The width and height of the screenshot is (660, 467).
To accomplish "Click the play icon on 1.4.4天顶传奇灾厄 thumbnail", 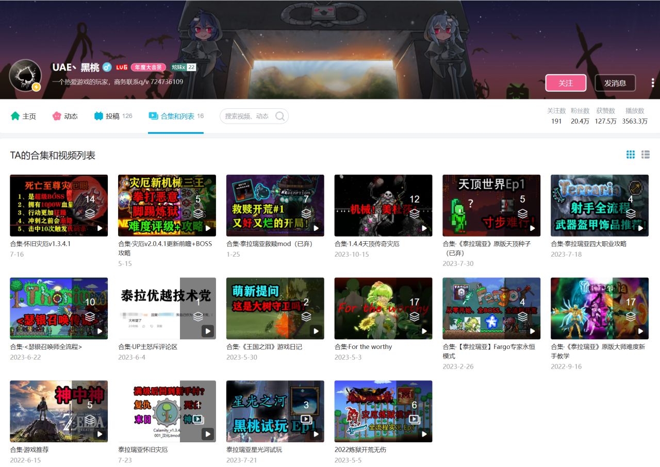I will 424,228.
